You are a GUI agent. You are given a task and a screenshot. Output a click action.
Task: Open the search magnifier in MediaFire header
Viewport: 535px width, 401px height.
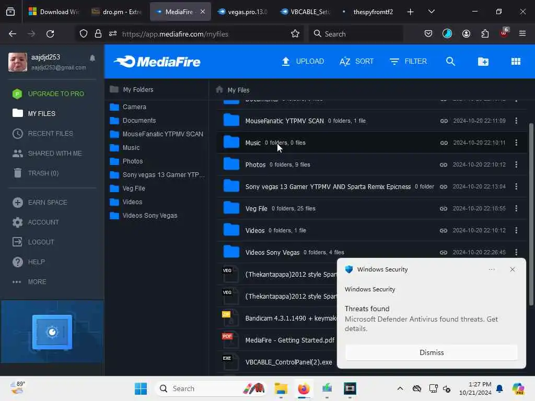click(450, 62)
